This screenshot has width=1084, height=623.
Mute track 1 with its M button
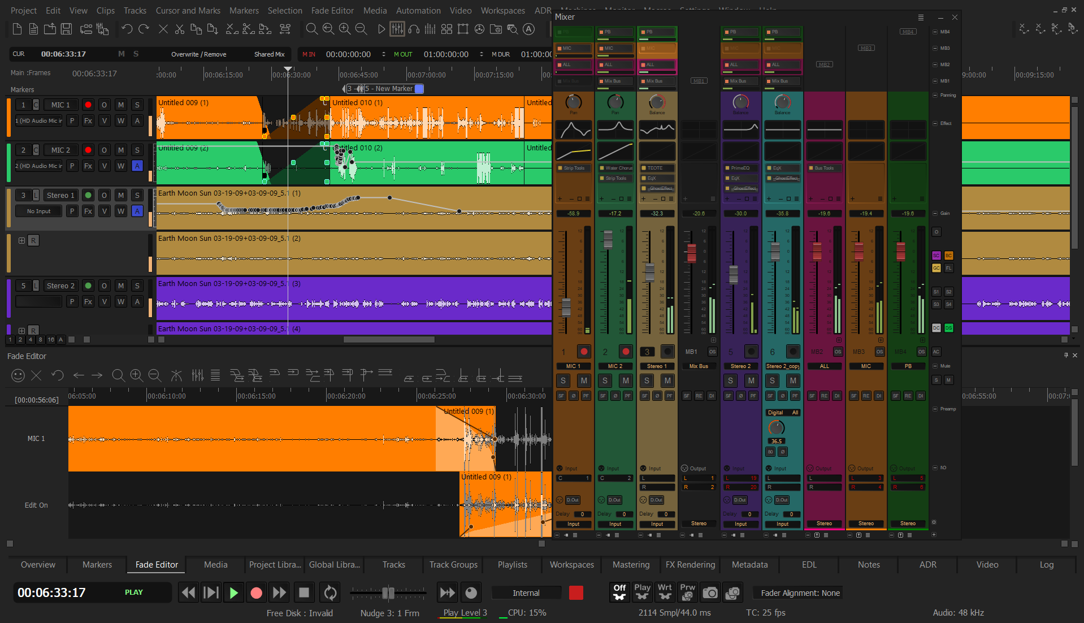tap(120, 105)
